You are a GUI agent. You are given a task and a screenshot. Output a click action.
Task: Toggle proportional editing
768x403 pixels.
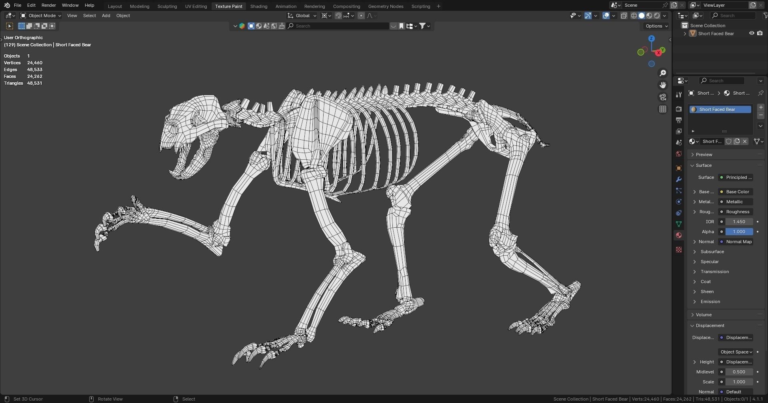(361, 16)
